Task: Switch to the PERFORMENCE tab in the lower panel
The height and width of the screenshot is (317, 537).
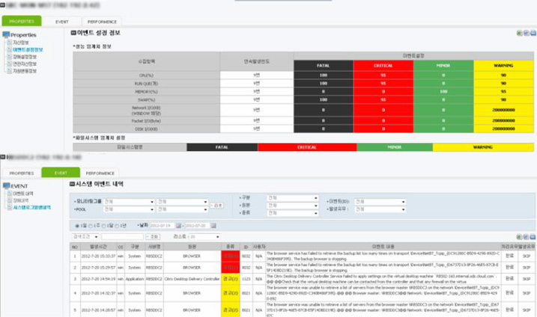Action: (100, 173)
